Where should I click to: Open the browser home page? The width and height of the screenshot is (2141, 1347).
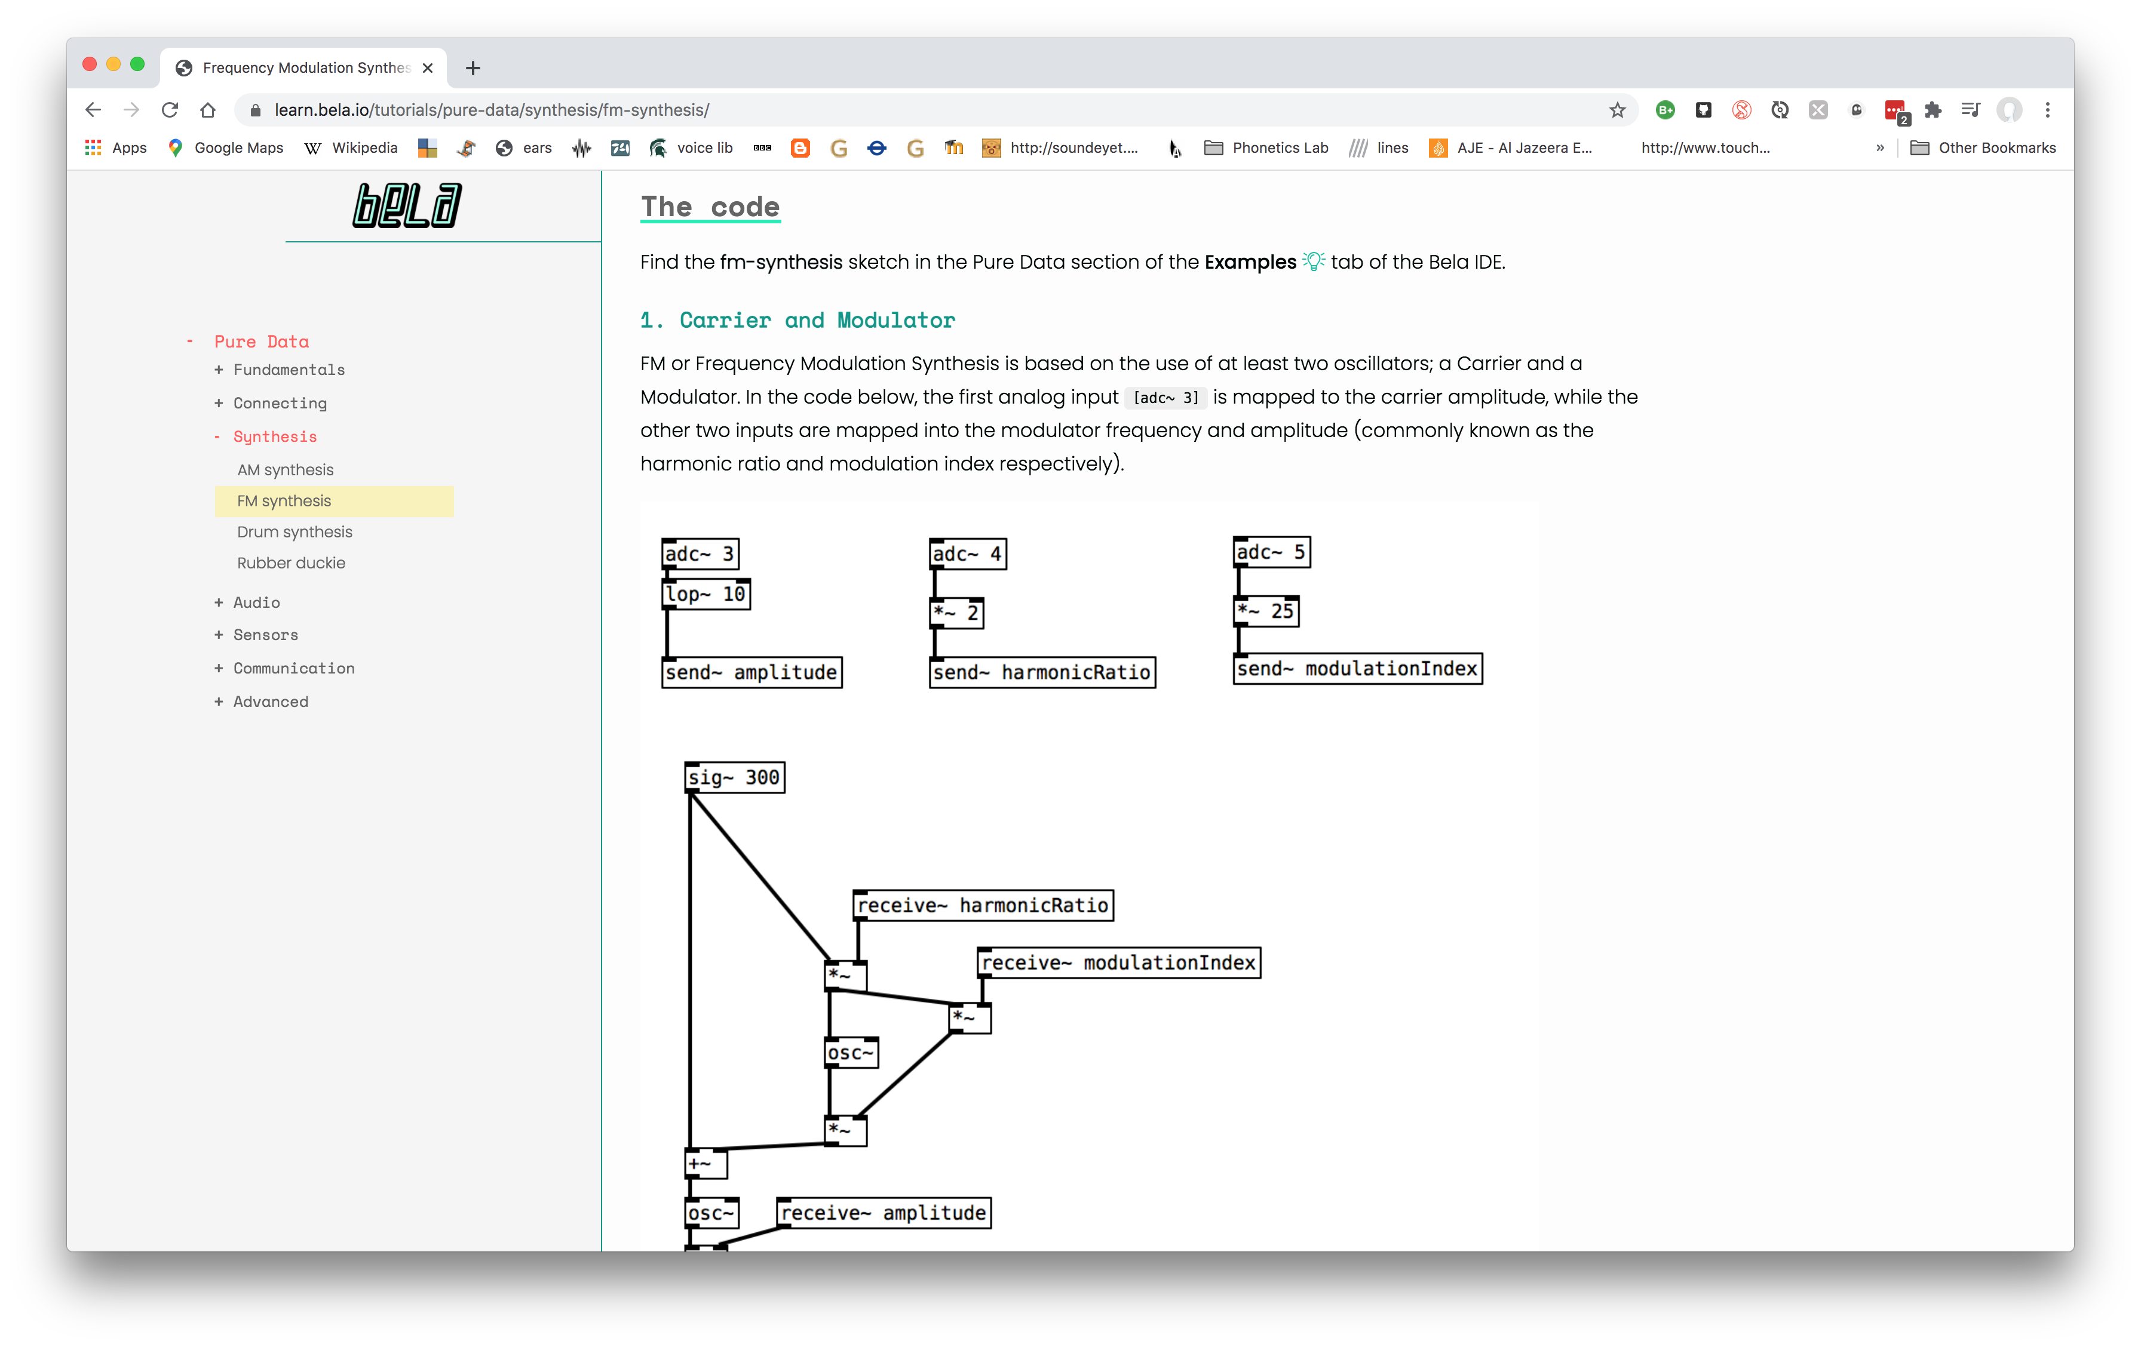208,109
